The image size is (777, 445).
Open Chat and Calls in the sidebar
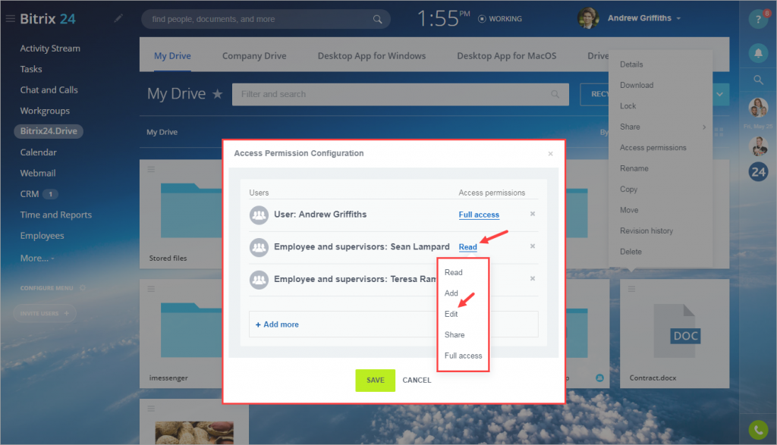coord(49,89)
